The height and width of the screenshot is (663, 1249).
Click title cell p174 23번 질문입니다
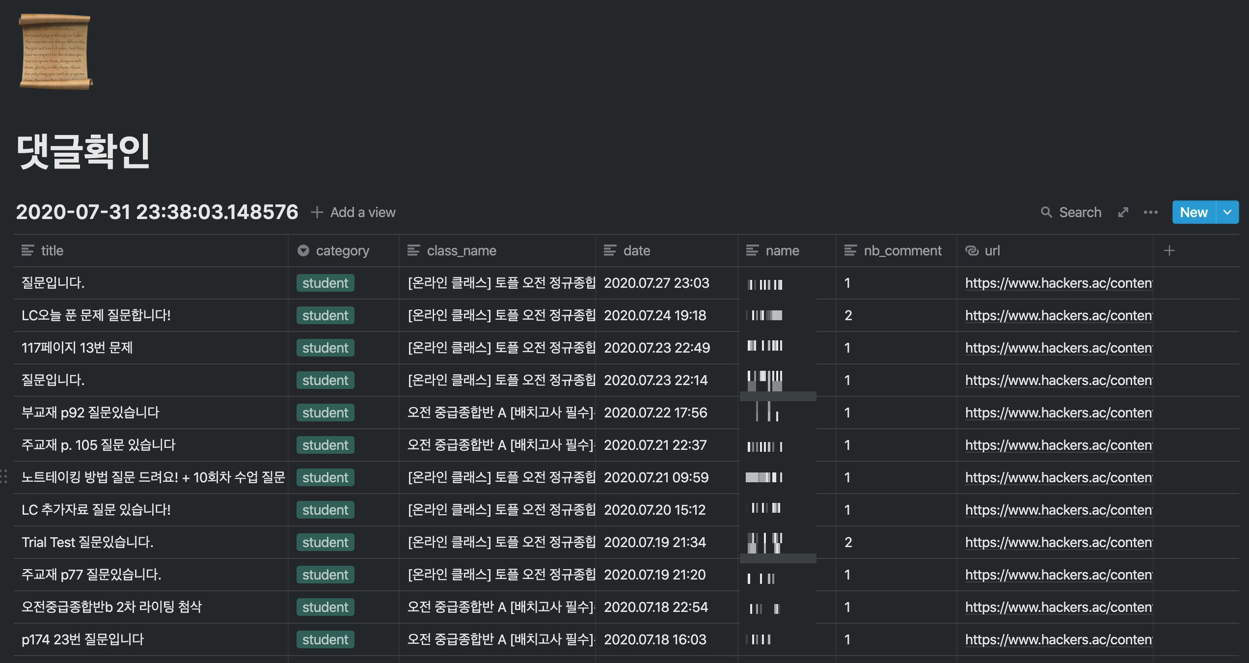tap(151, 639)
